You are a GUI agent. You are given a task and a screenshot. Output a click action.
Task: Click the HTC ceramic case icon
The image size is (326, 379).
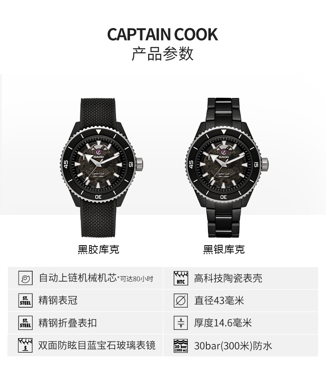pos(181,278)
